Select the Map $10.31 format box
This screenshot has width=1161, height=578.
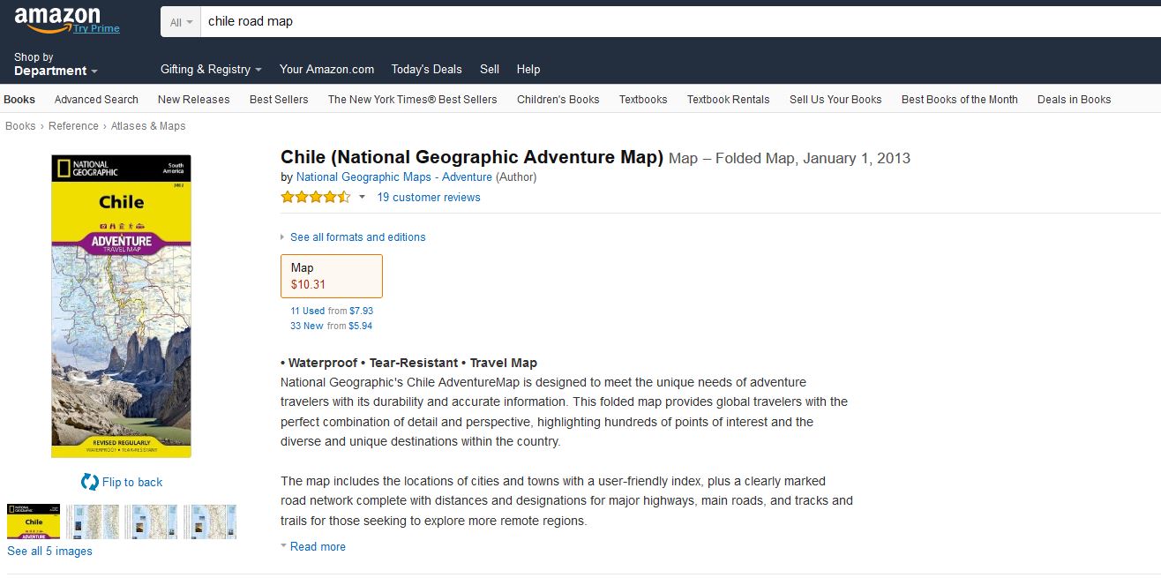[332, 276]
